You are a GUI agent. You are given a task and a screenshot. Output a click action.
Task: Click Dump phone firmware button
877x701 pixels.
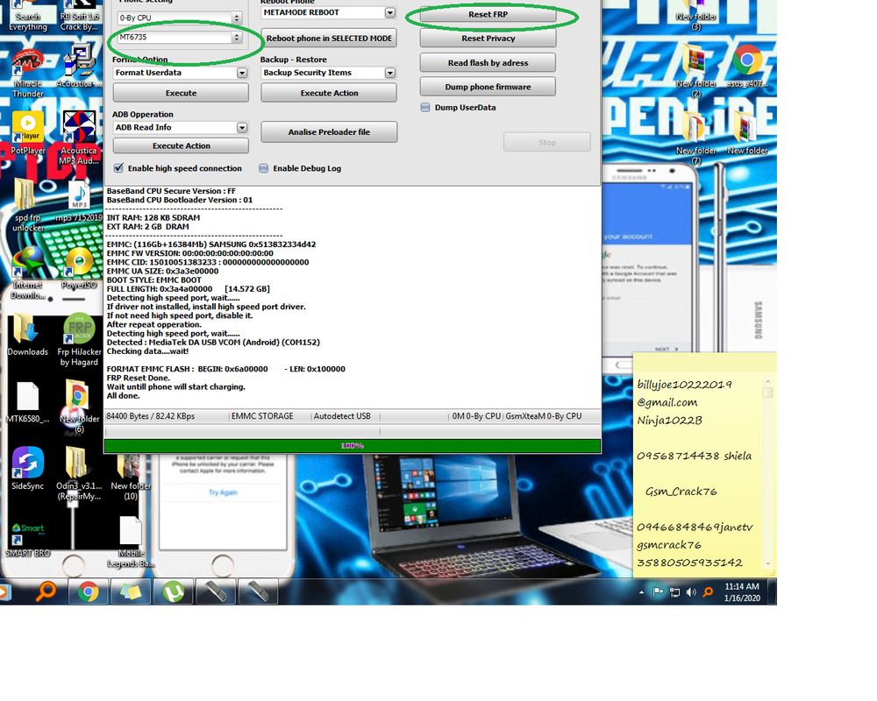tap(488, 87)
